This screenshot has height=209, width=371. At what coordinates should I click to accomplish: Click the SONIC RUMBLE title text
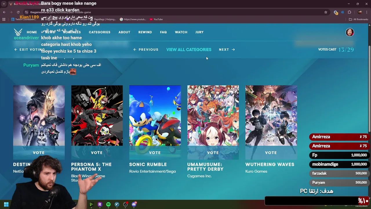pyautogui.click(x=148, y=165)
